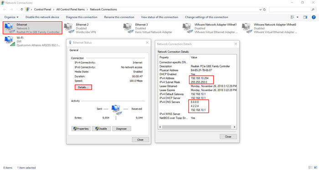Toggle the preview pane icon
Image resolution: width=319 pixels, height=170 pixels.
305,17
